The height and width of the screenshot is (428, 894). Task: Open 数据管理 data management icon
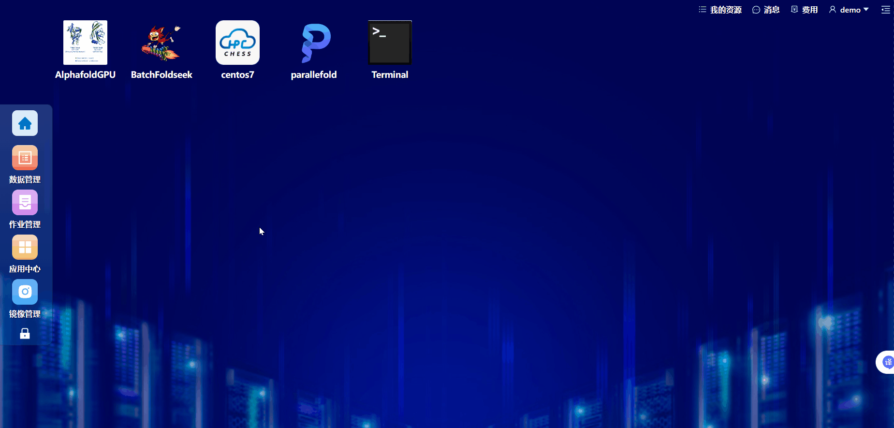25,158
